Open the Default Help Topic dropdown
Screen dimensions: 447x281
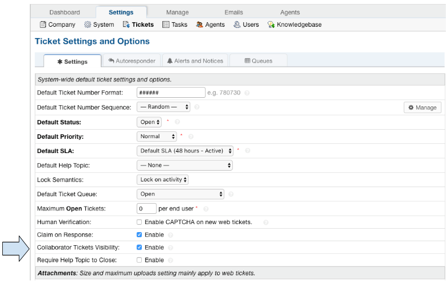pos(185,166)
